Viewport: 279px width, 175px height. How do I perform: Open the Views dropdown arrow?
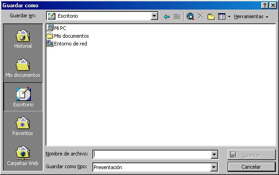(x=229, y=16)
